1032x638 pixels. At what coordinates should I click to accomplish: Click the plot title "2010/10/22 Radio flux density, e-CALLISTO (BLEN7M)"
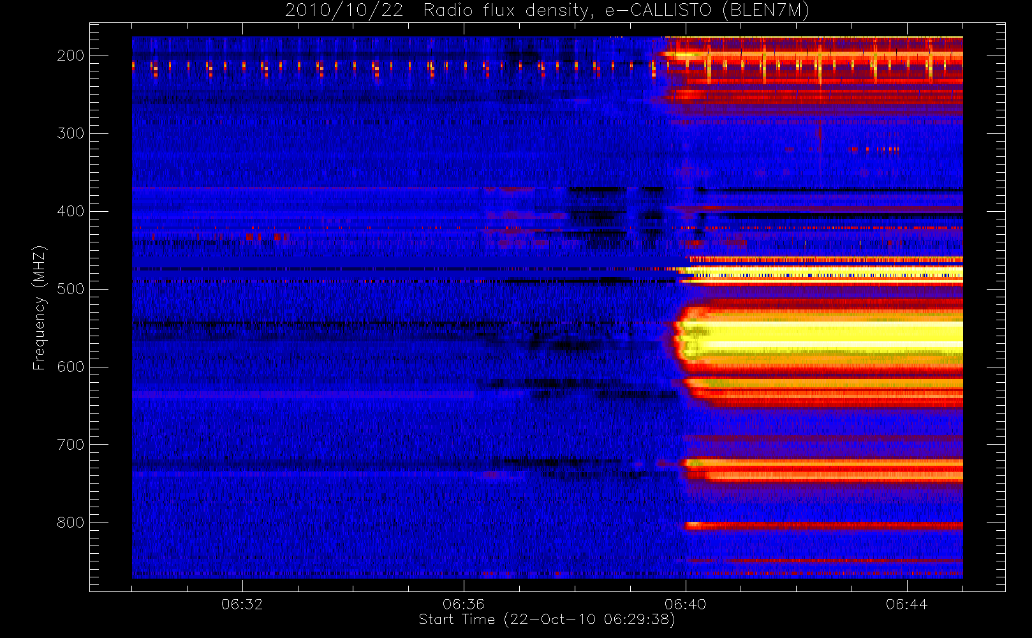pos(547,11)
